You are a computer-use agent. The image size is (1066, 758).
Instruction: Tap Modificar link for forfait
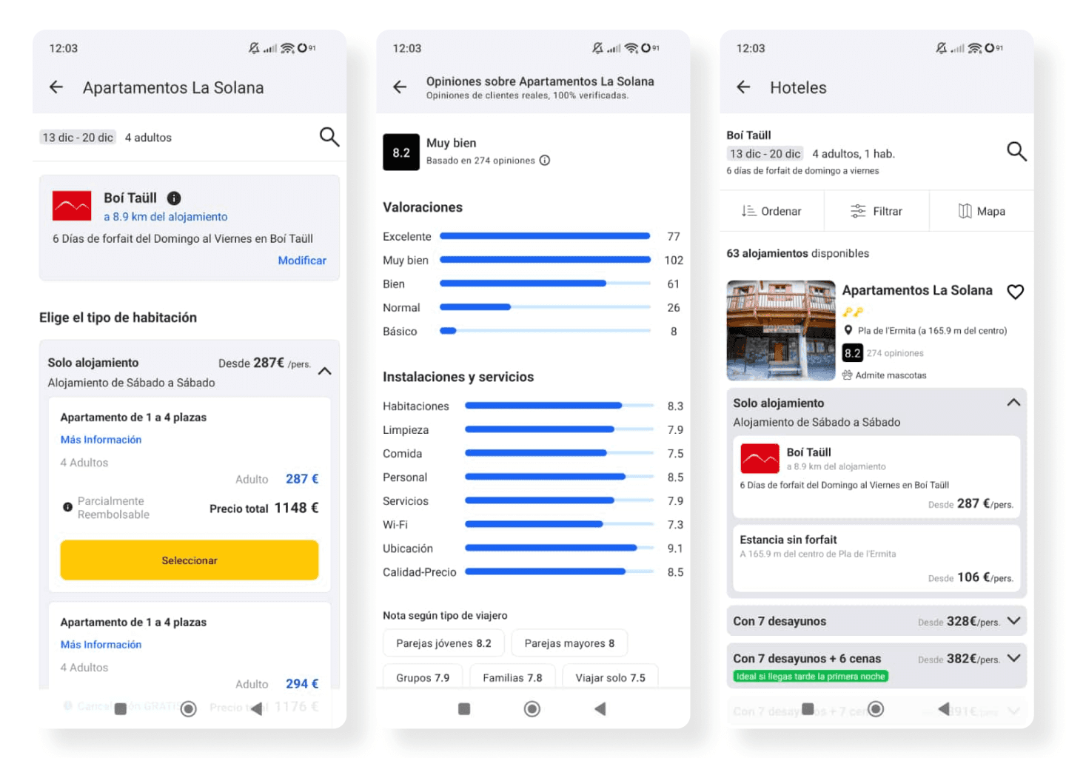pyautogui.click(x=302, y=261)
